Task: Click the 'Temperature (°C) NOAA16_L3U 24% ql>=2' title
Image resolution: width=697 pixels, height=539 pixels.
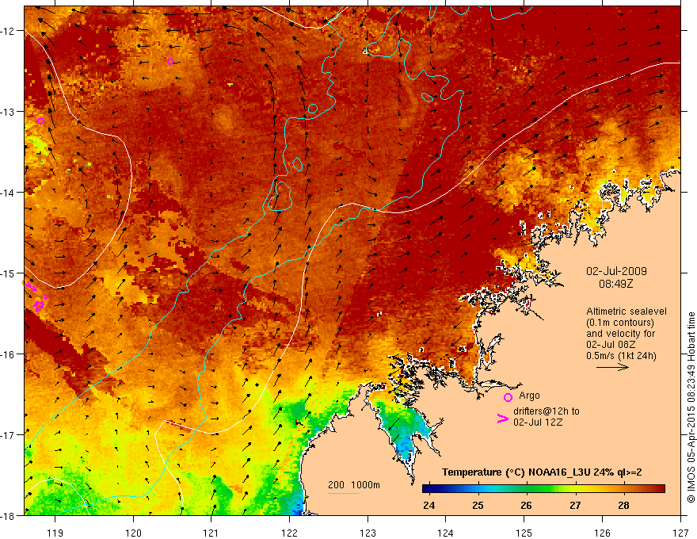Action: tap(542, 472)
